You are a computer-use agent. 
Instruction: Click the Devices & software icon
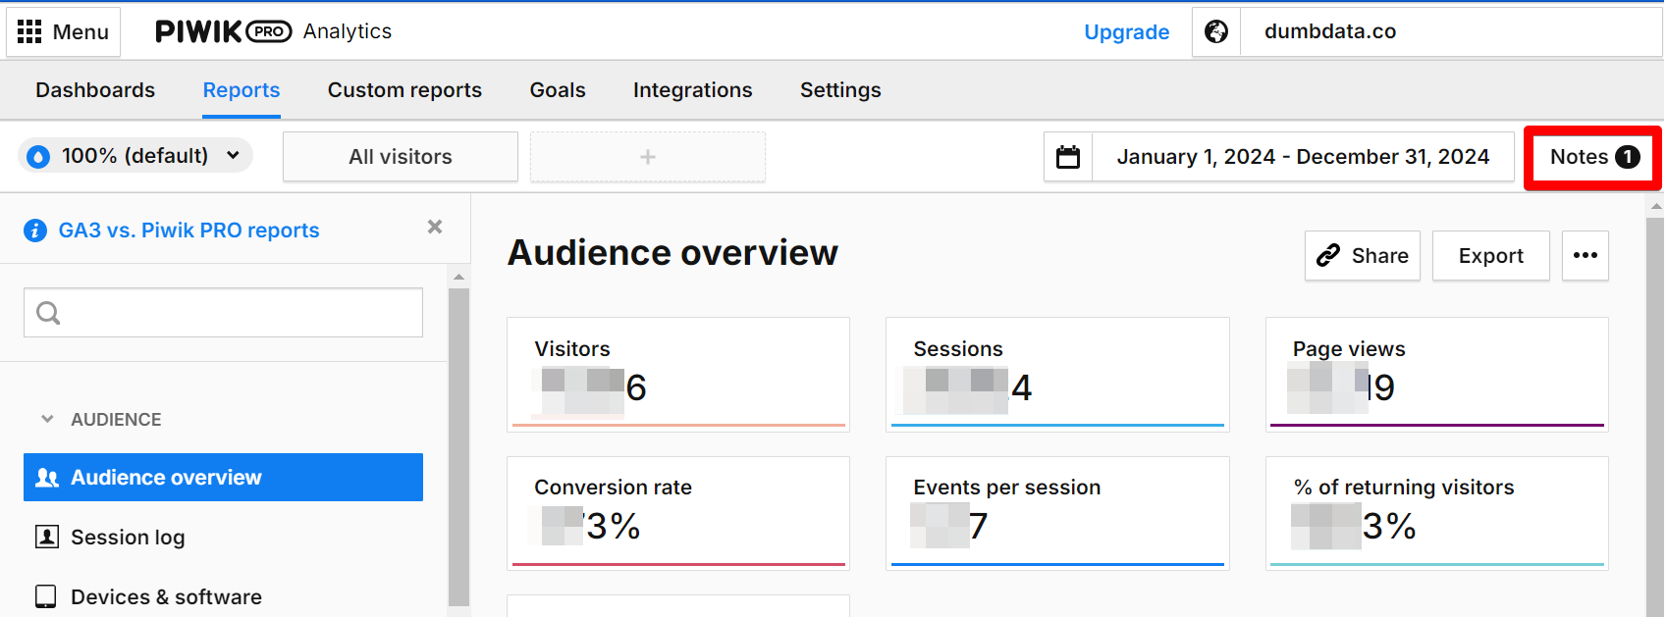click(46, 596)
